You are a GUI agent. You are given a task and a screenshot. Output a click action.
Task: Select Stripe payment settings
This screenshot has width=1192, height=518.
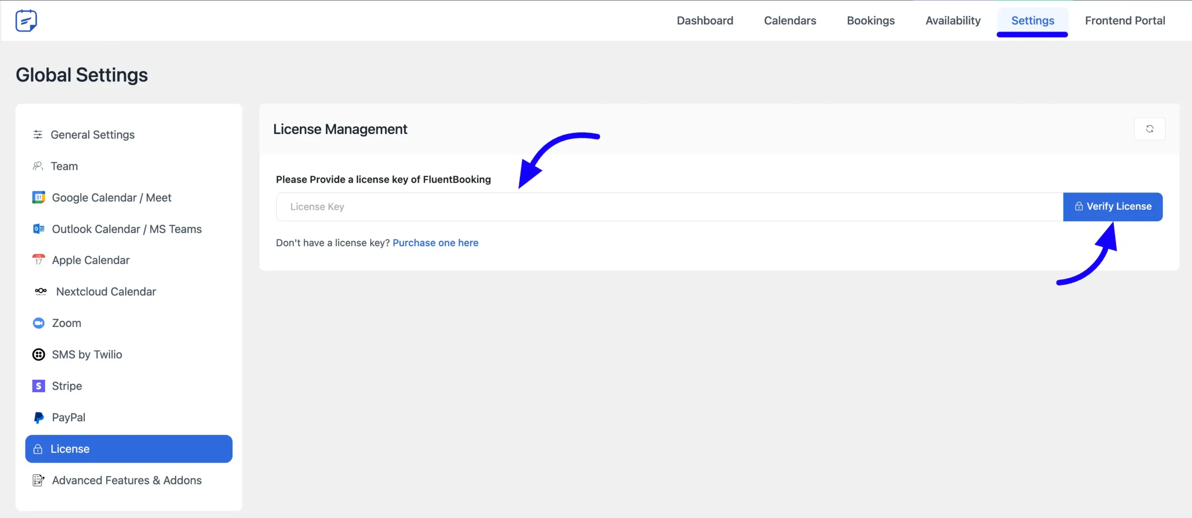coord(129,386)
